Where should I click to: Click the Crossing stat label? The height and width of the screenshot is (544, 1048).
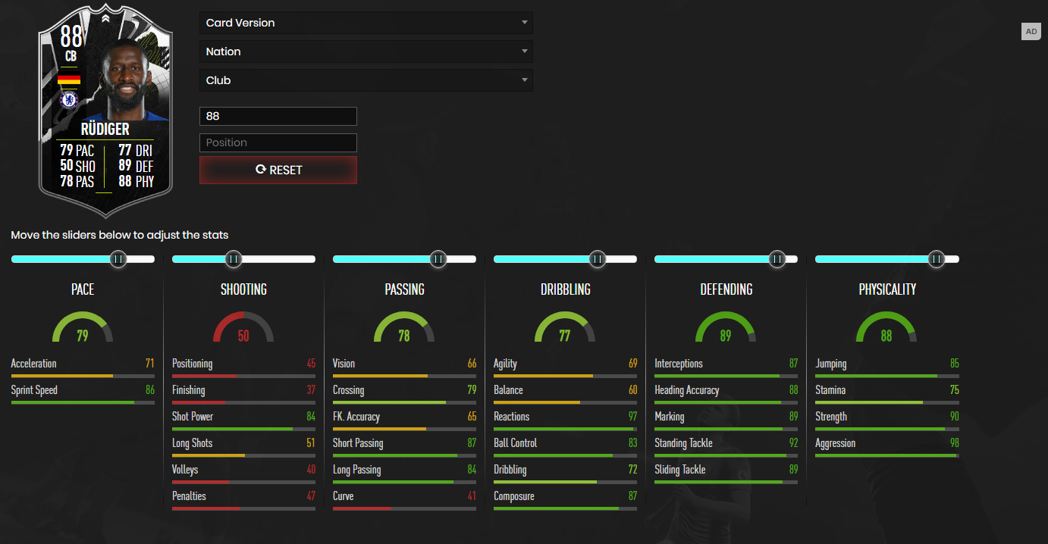pos(348,390)
